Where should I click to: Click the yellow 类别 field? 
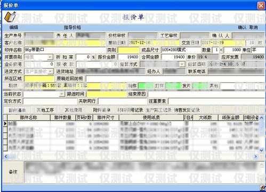coord(128,50)
